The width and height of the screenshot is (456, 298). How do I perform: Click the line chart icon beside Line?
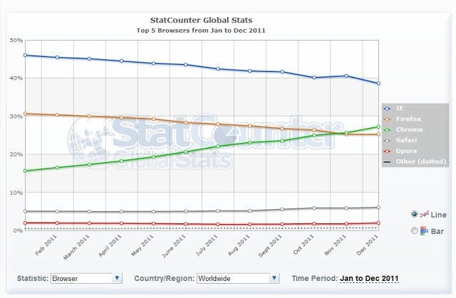425,214
